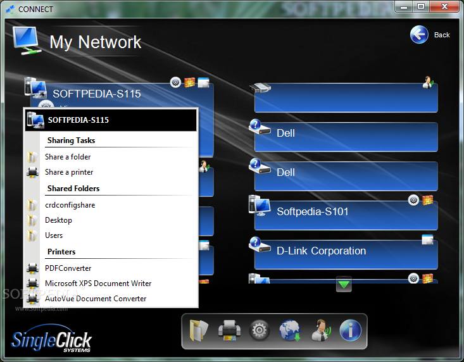Click printer icon beside AutoVue Document Converter
This screenshot has width=464, height=362.
(x=32, y=299)
